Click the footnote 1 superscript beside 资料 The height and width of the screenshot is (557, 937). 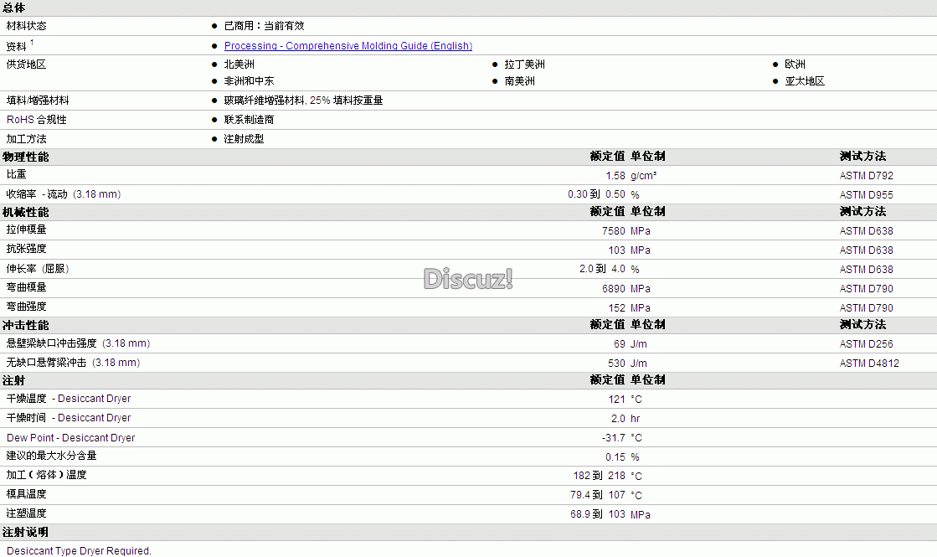click(x=32, y=43)
